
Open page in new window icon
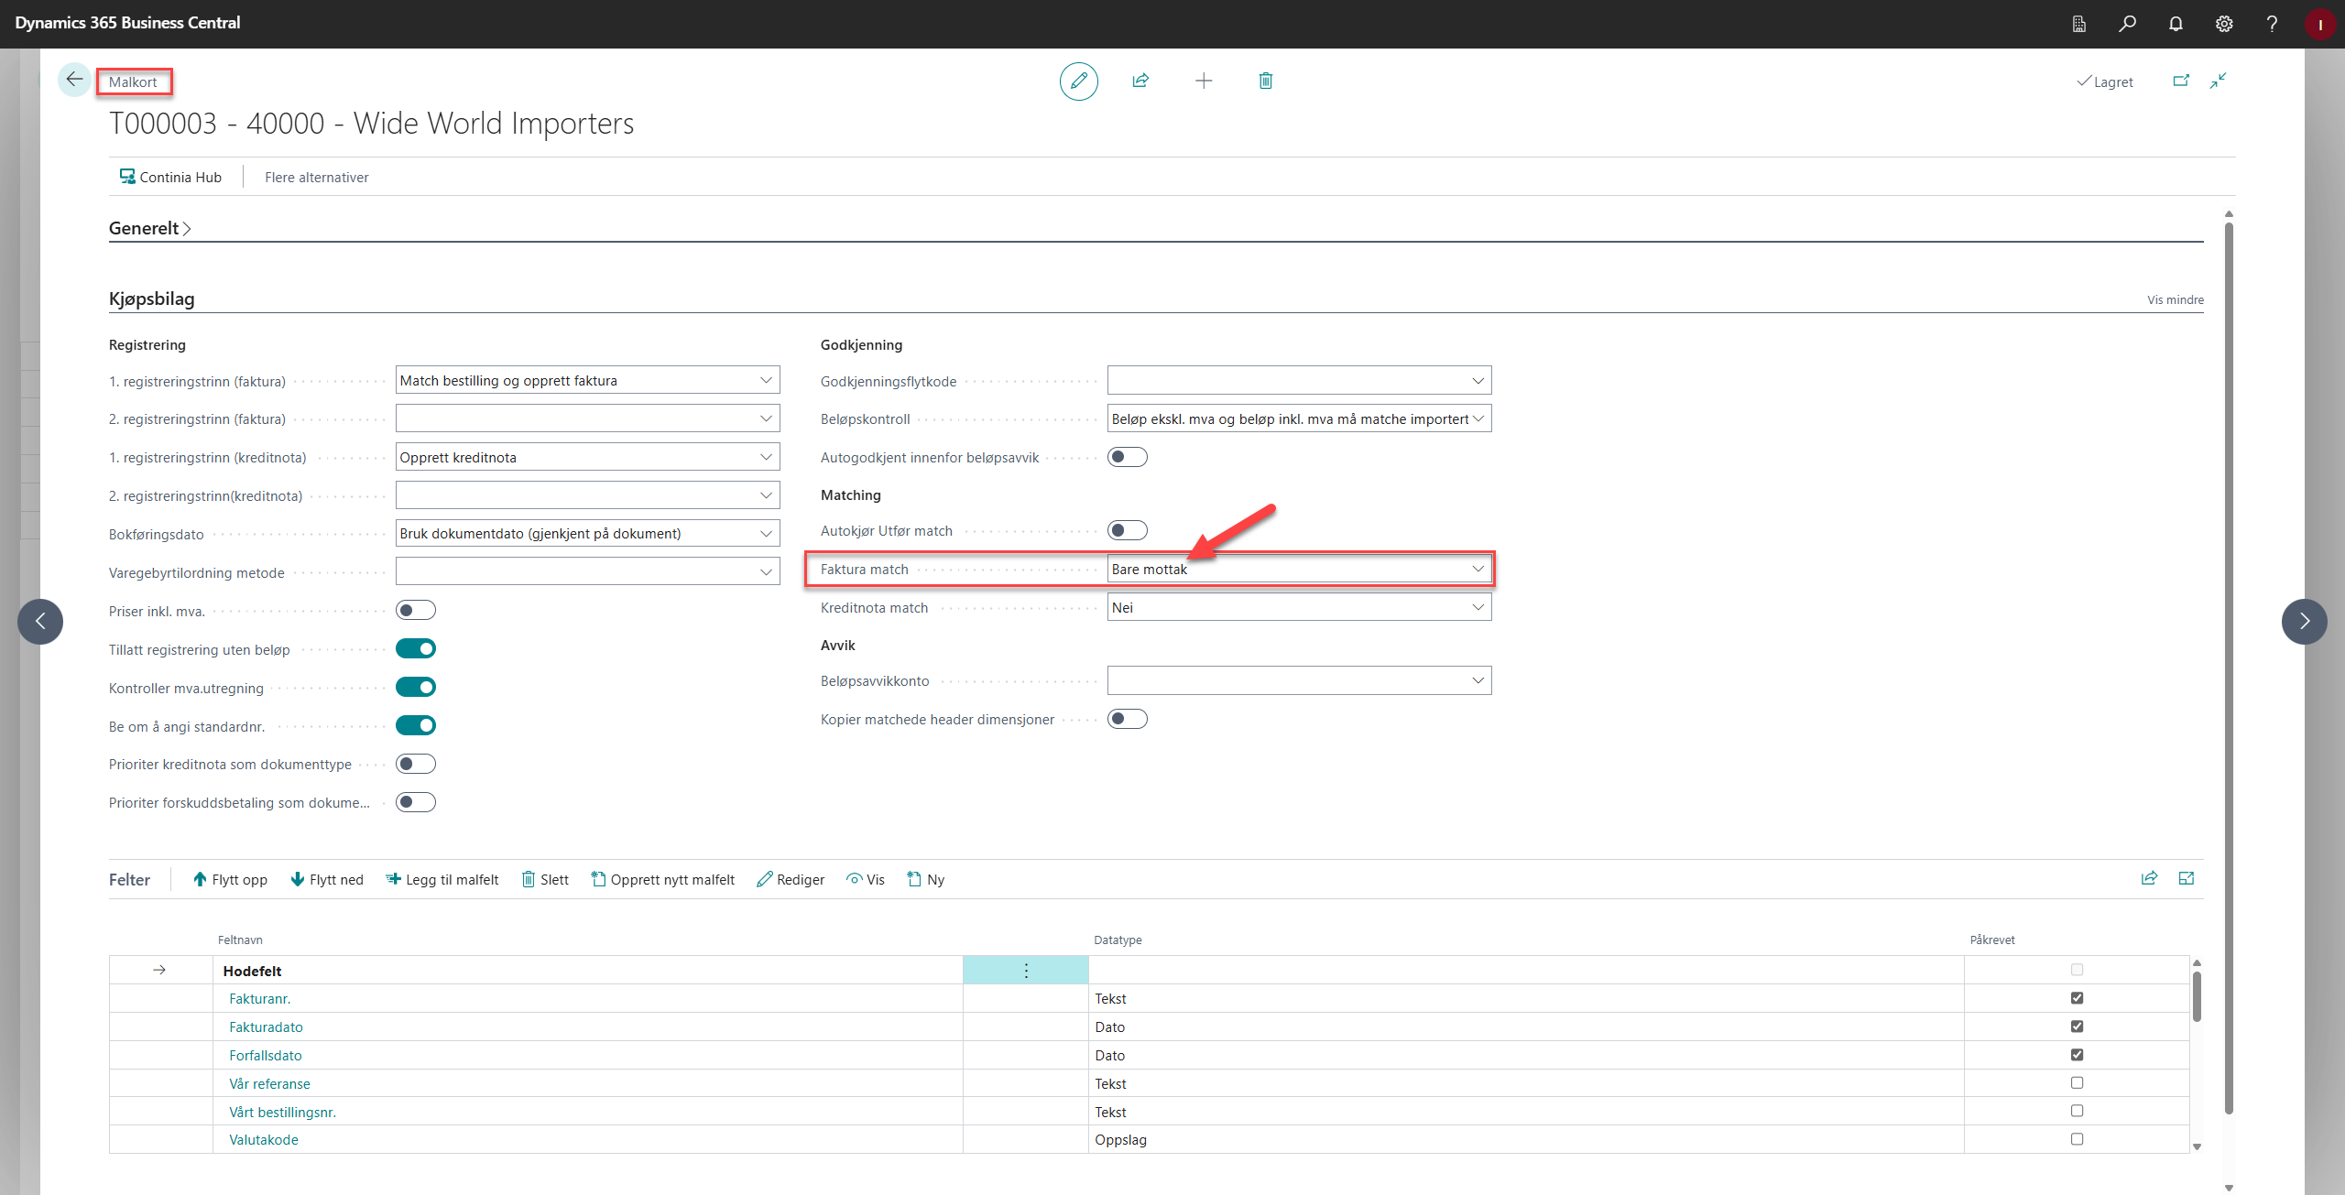pos(2181,81)
